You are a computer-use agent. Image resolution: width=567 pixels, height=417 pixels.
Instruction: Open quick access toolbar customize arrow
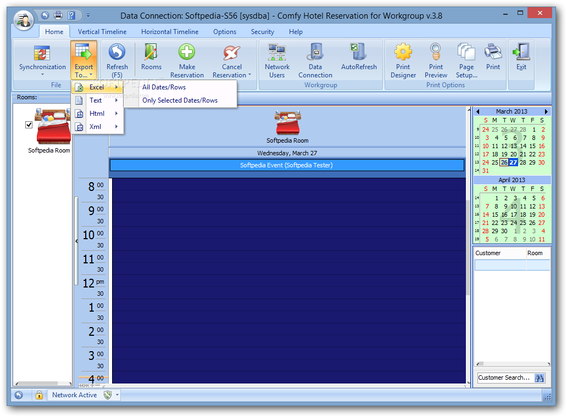(x=88, y=15)
